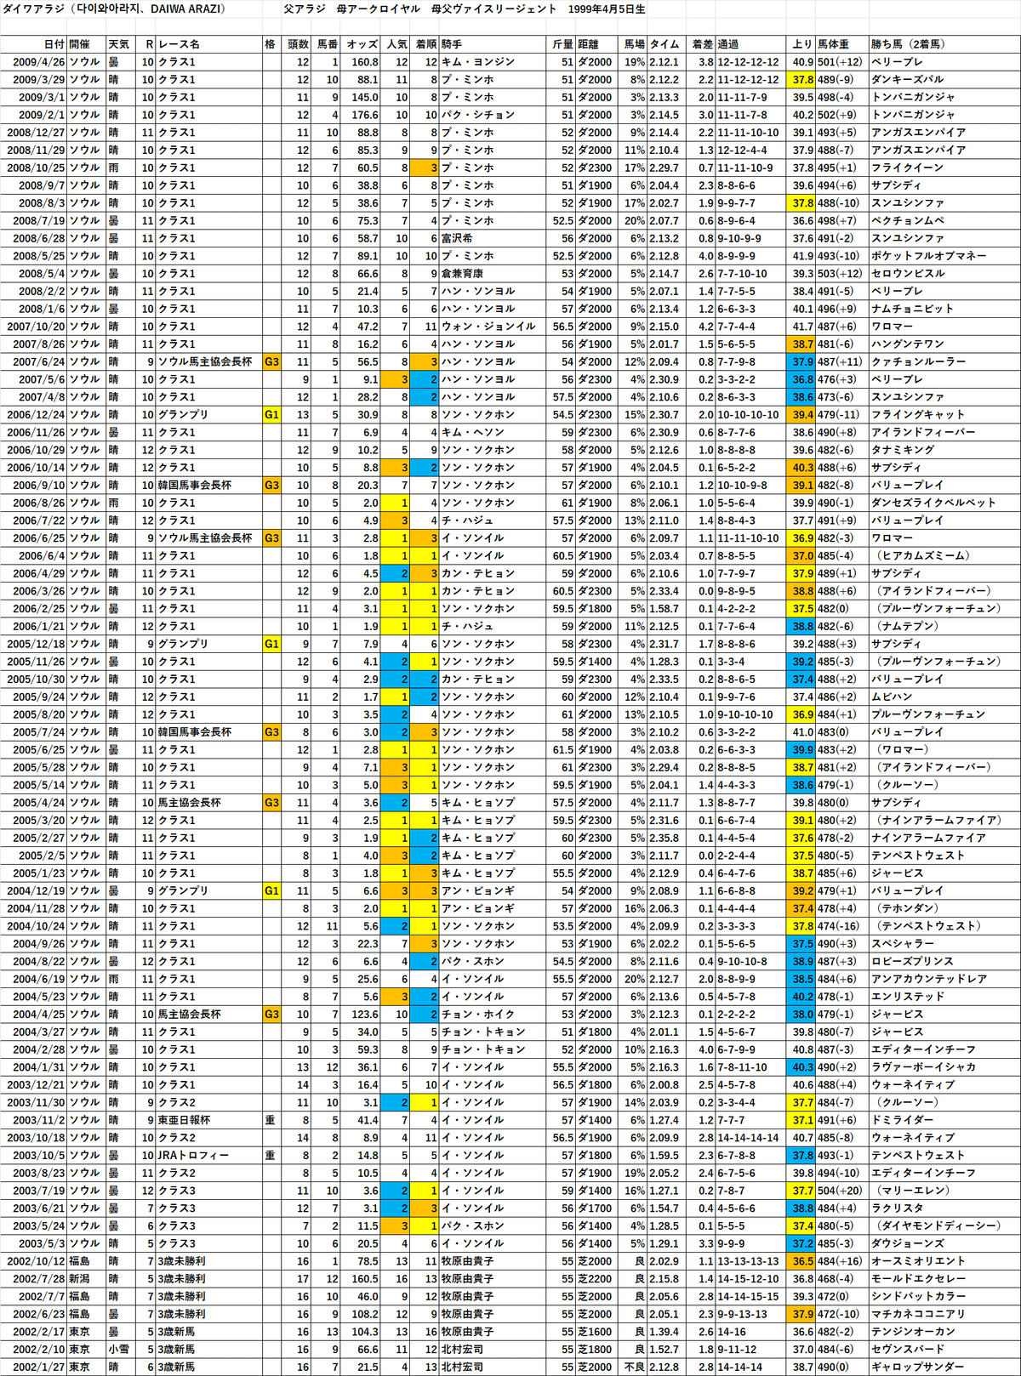This screenshot has width=1021, height=1376.
Task: Select the date cell 2004/12/19
Action: (x=36, y=890)
